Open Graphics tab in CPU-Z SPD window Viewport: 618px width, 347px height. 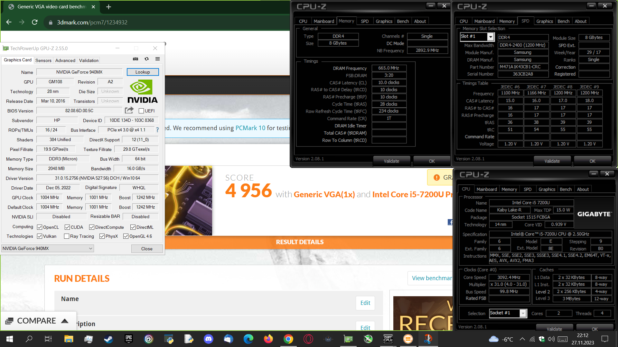tap(545, 21)
